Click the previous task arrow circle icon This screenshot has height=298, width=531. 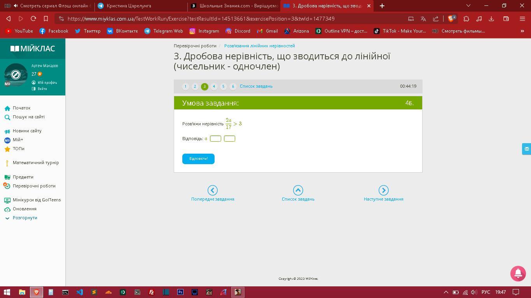tap(213, 190)
